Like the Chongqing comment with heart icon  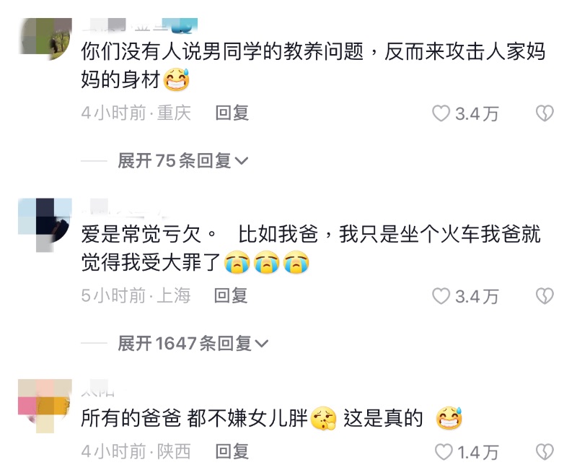point(441,113)
